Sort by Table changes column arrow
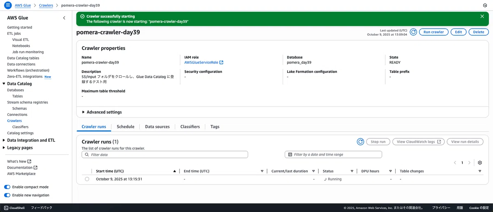The width and height of the screenshot is (493, 212). pyautogui.click(x=480, y=171)
